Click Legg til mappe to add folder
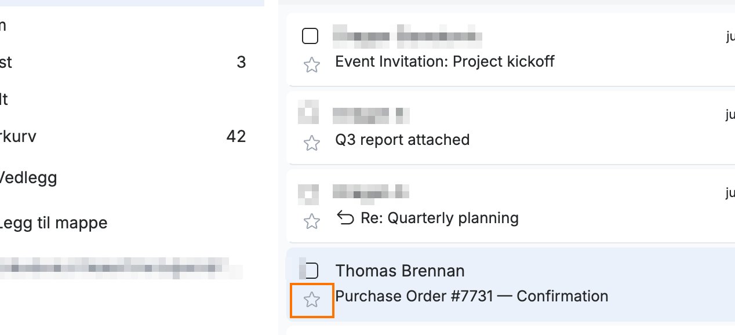Viewport: 735px width, 335px height. tap(53, 222)
